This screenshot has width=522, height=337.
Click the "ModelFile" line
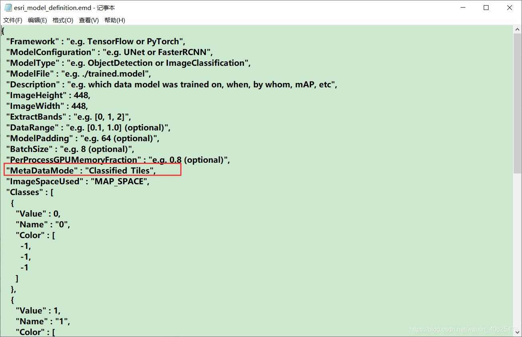point(79,74)
